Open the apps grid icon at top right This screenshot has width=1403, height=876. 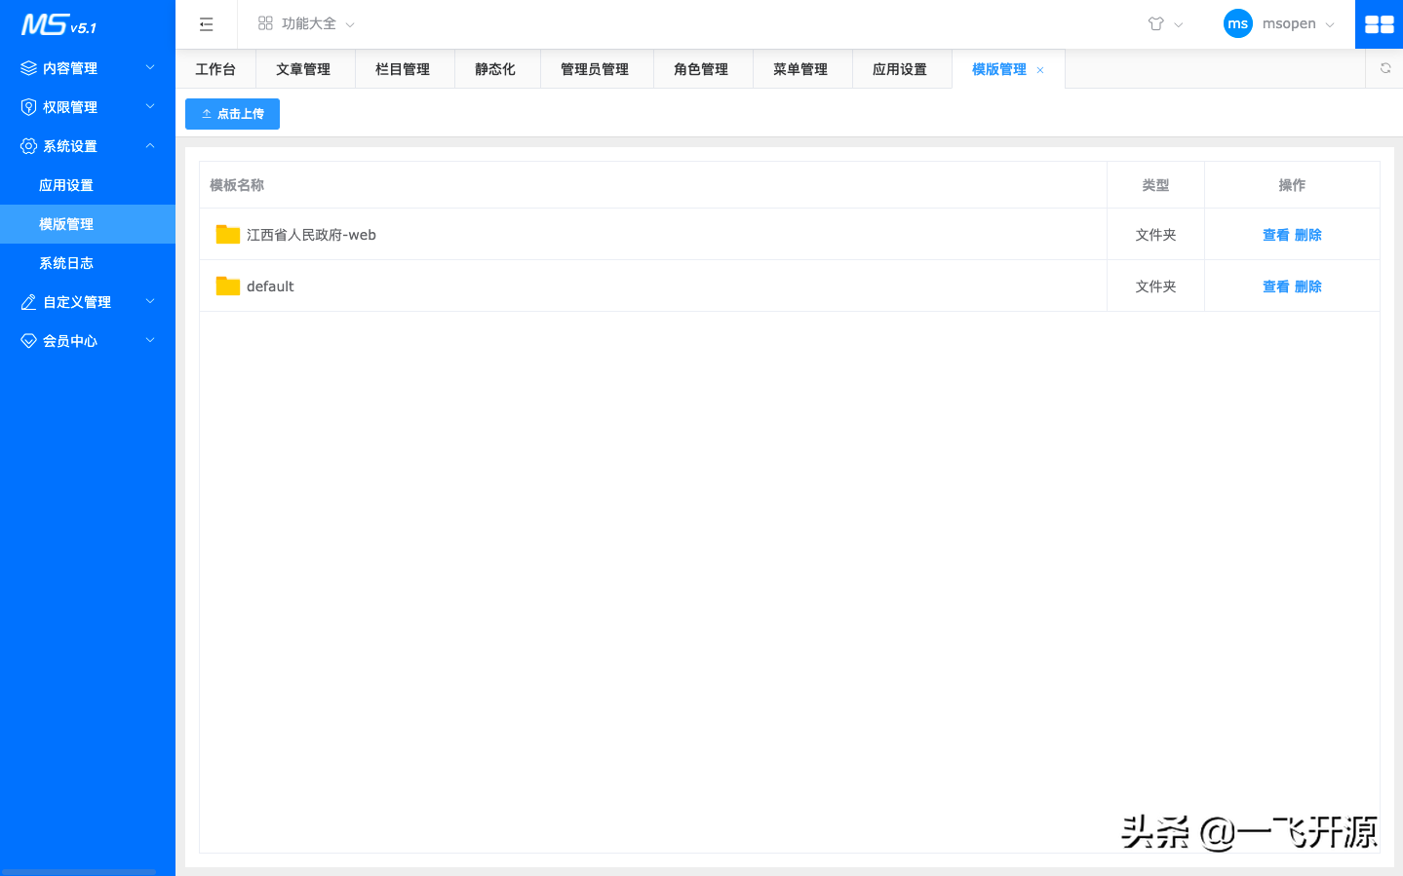(x=1379, y=23)
